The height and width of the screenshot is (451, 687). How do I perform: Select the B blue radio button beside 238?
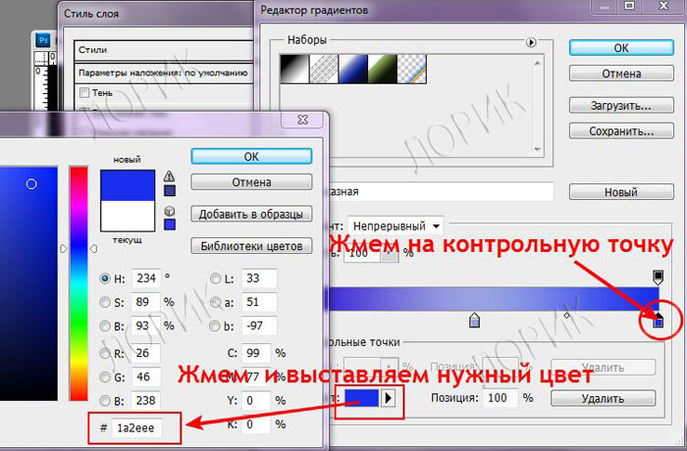coord(105,401)
